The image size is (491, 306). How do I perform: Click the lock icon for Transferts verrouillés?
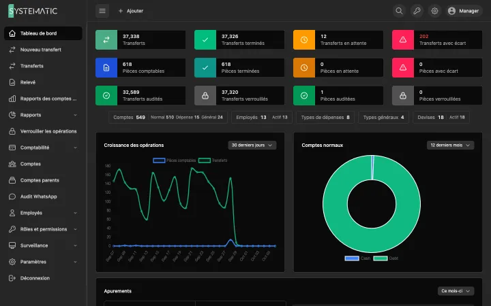[205, 96]
